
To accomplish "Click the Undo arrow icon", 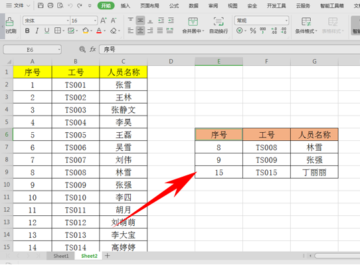I will click(x=70, y=6).
